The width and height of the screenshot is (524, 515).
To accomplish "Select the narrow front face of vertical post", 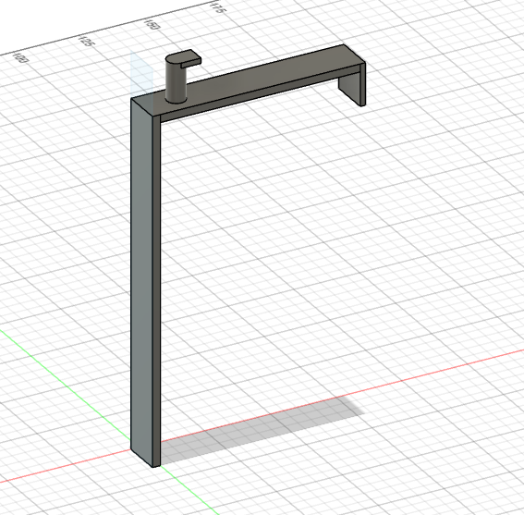I will pos(157,291).
